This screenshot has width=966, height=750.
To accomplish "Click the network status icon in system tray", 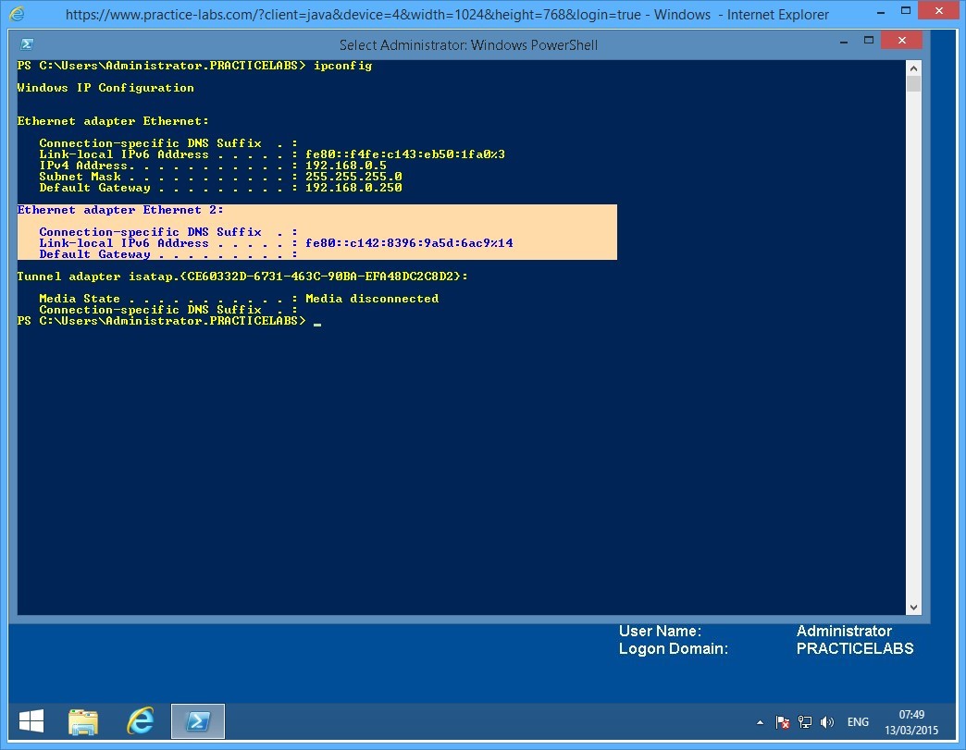I will coord(804,721).
